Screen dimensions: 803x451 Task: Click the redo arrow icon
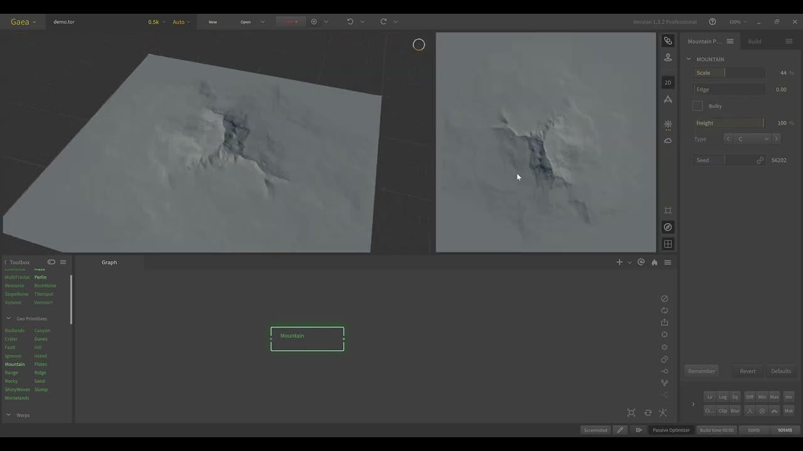click(x=383, y=21)
